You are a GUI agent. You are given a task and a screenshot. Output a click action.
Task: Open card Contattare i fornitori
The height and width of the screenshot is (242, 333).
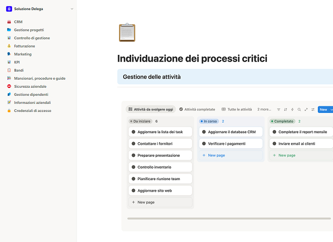coord(160,144)
